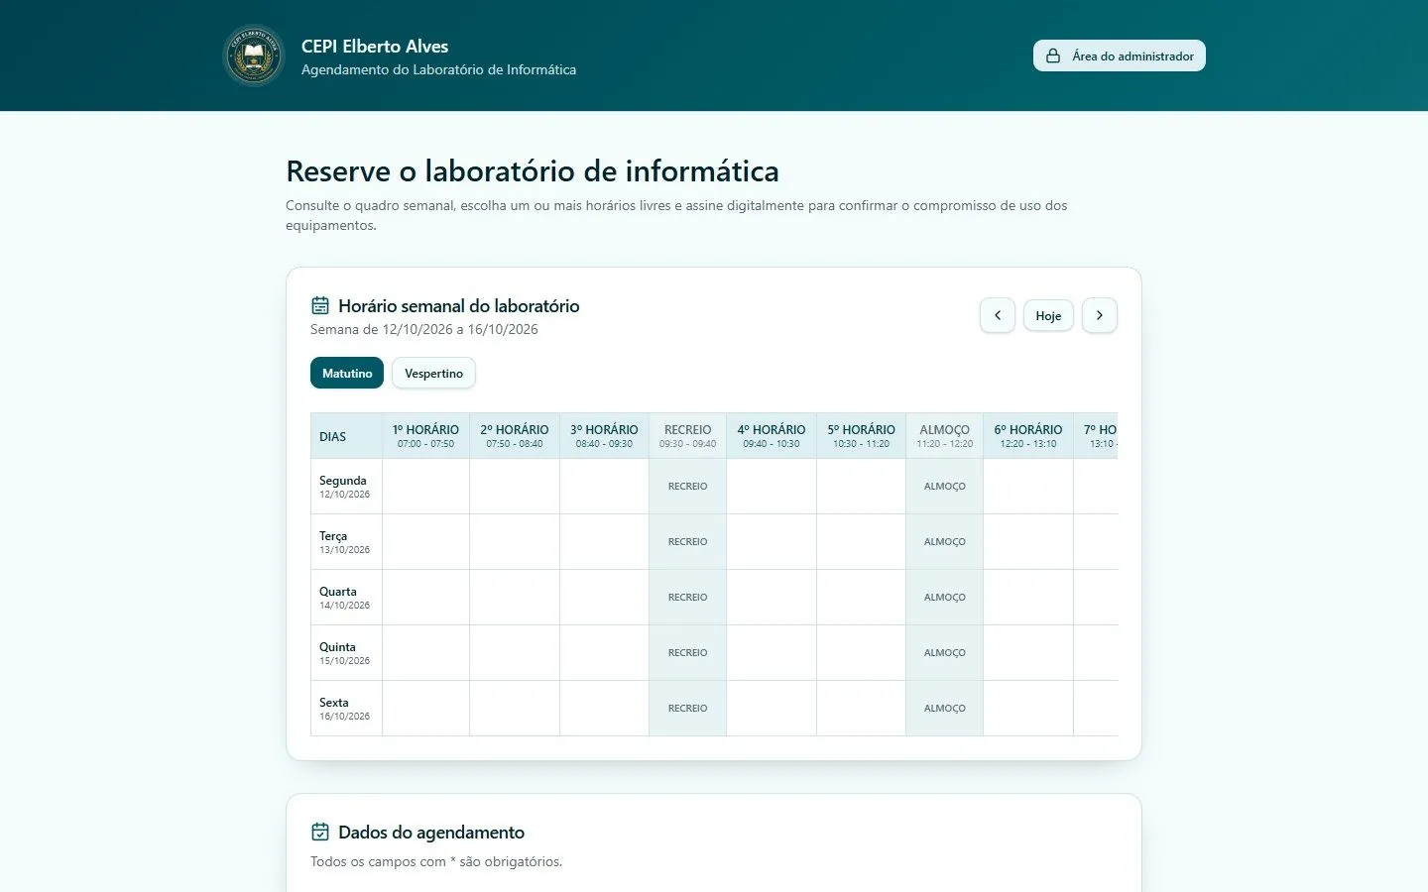Click the Segunda 12/10/2026 row label
Image resolution: width=1428 pixels, height=892 pixels.
pos(346,487)
